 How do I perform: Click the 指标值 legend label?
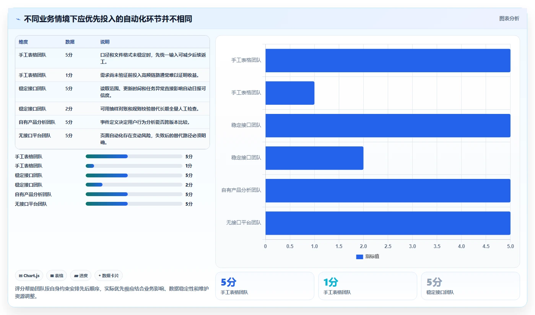click(372, 257)
